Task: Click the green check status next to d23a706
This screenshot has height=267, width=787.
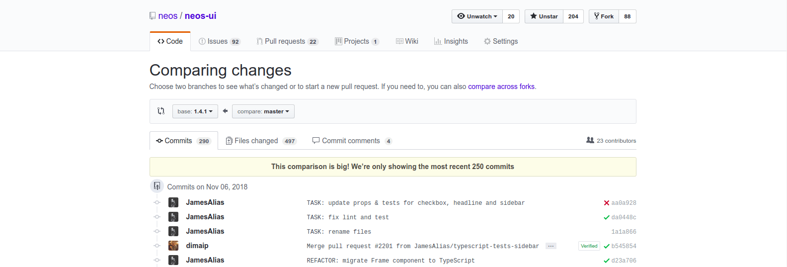Action: coord(606,261)
